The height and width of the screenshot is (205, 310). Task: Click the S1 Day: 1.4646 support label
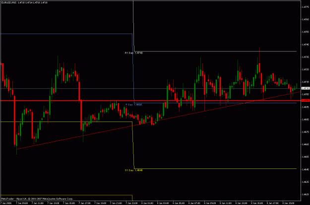tap(134, 170)
